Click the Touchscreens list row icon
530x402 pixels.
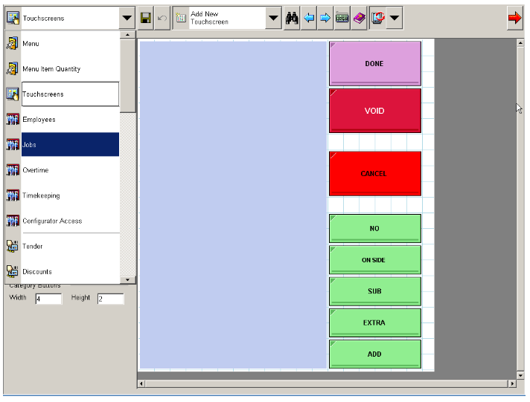coord(13,94)
